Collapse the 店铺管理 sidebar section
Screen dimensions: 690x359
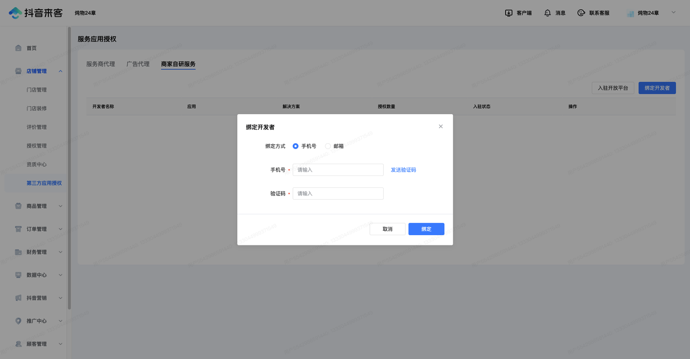point(60,71)
